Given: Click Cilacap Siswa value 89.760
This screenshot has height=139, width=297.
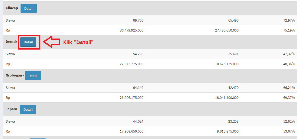Looking at the screenshot, I should (138, 20).
